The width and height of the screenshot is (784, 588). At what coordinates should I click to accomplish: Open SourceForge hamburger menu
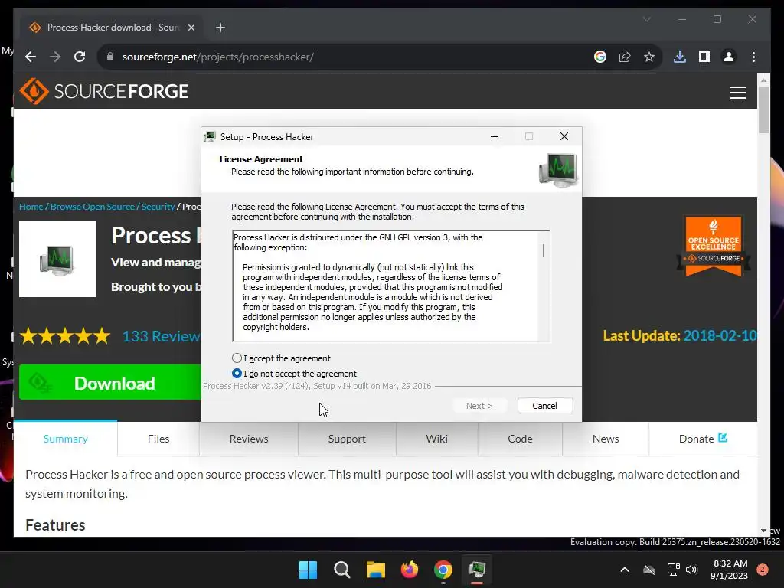(737, 93)
